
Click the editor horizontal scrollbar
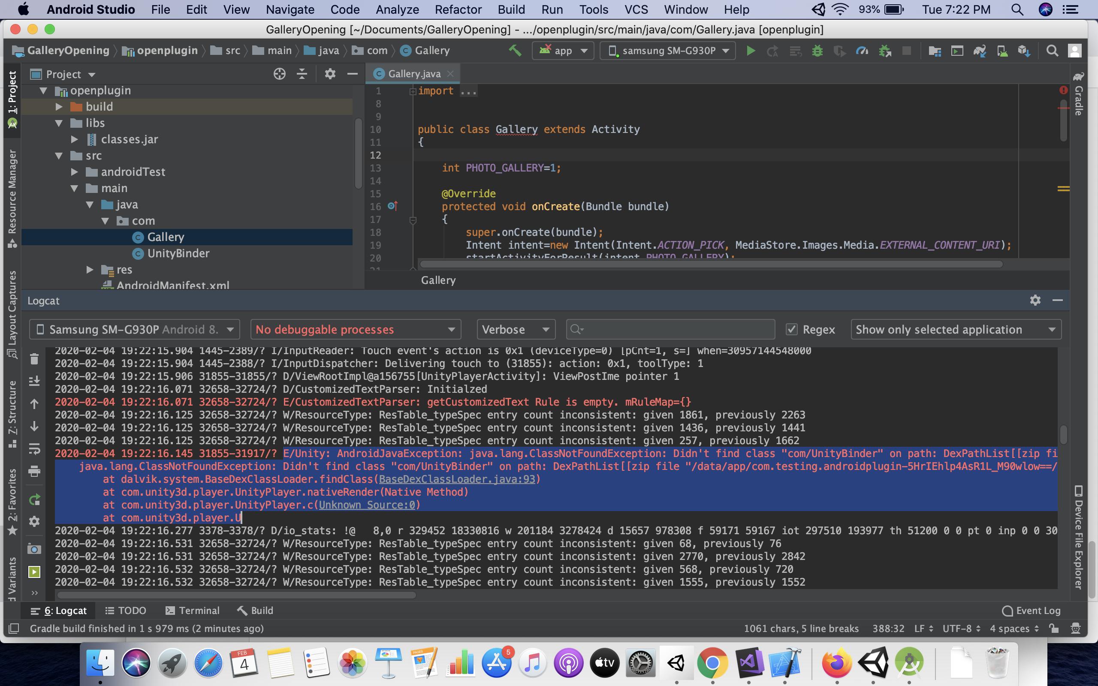[x=711, y=264]
